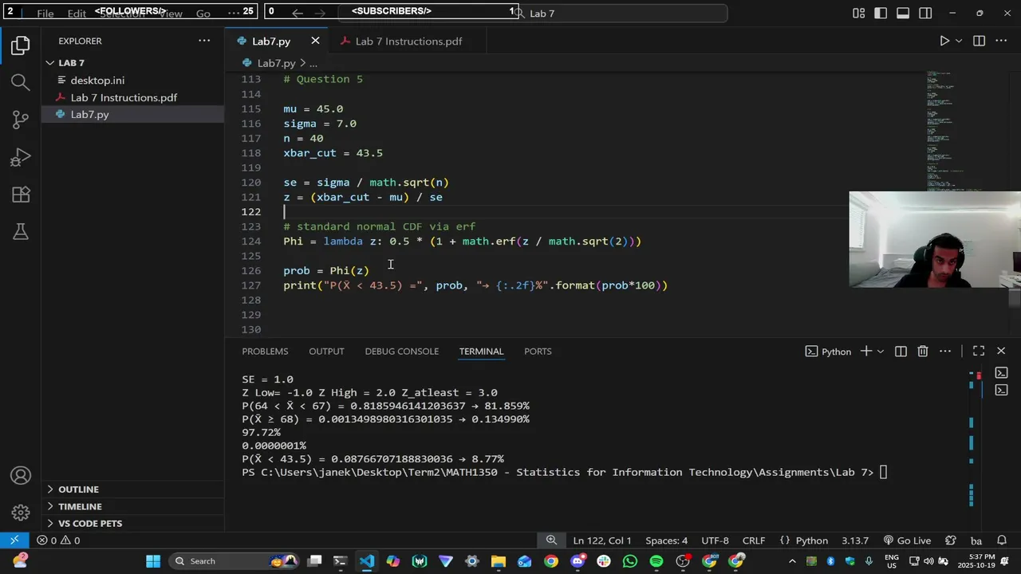Switch to the OUTPUT panel tab
The image size is (1021, 574).
point(326,351)
